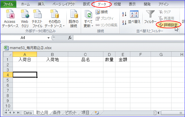The height and width of the screenshot is (117, 185).
Task: Switch to ページレイアウト tab
Action: (64, 4)
